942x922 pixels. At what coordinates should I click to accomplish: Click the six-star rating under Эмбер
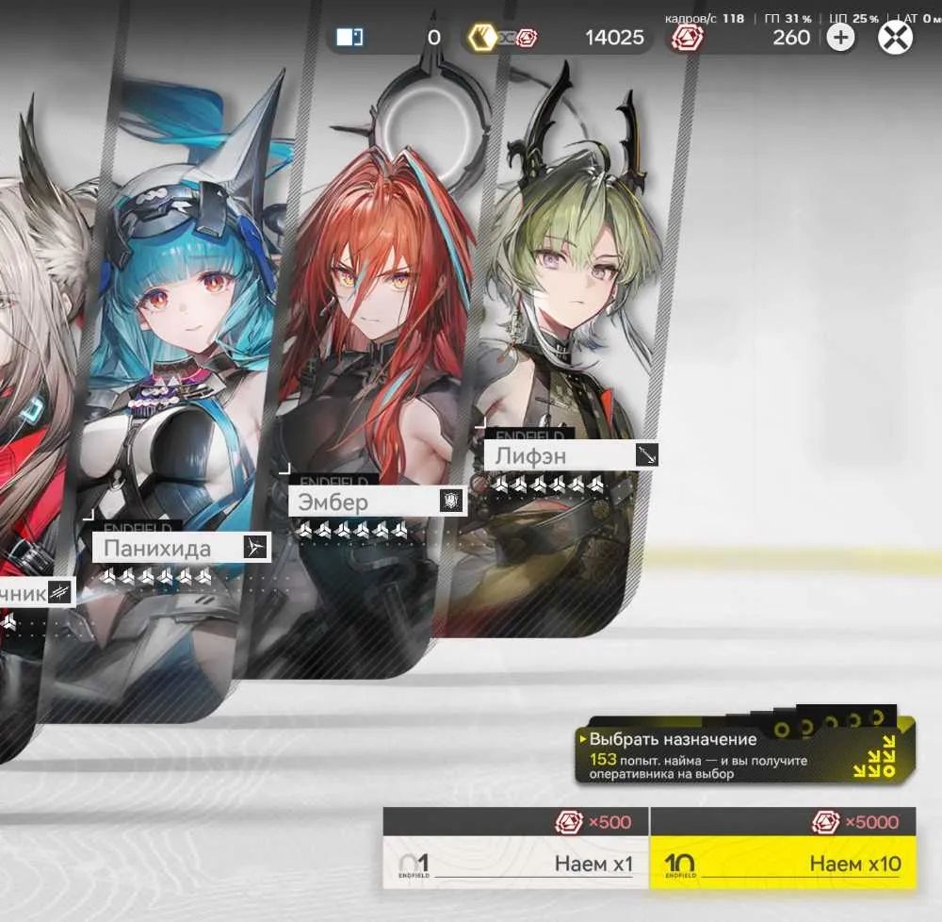pos(352,530)
